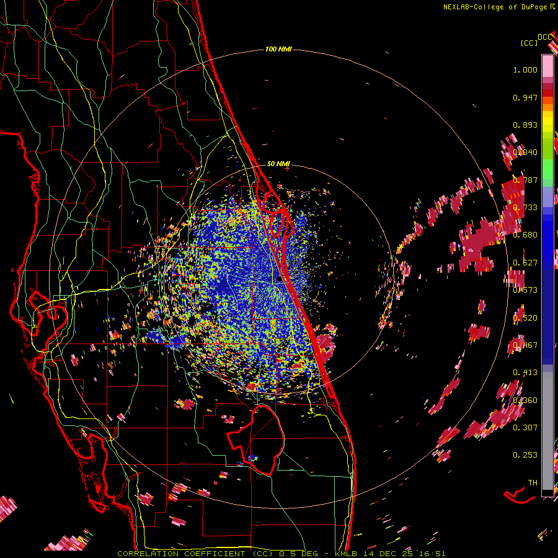Click the 0.520 legend value
Screen dimensions: 558x558
[x=525, y=318]
